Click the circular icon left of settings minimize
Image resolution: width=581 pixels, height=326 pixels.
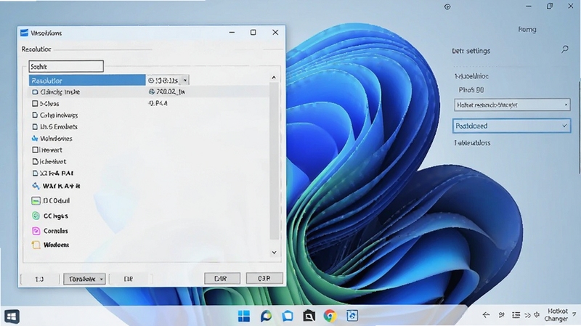[447, 7]
